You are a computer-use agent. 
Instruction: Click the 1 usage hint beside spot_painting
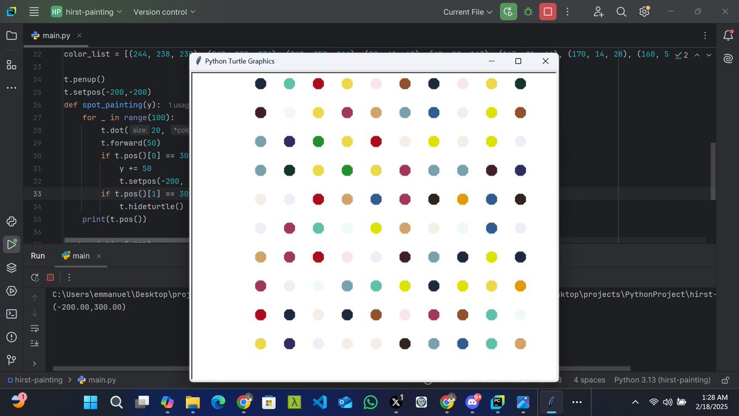click(177, 105)
